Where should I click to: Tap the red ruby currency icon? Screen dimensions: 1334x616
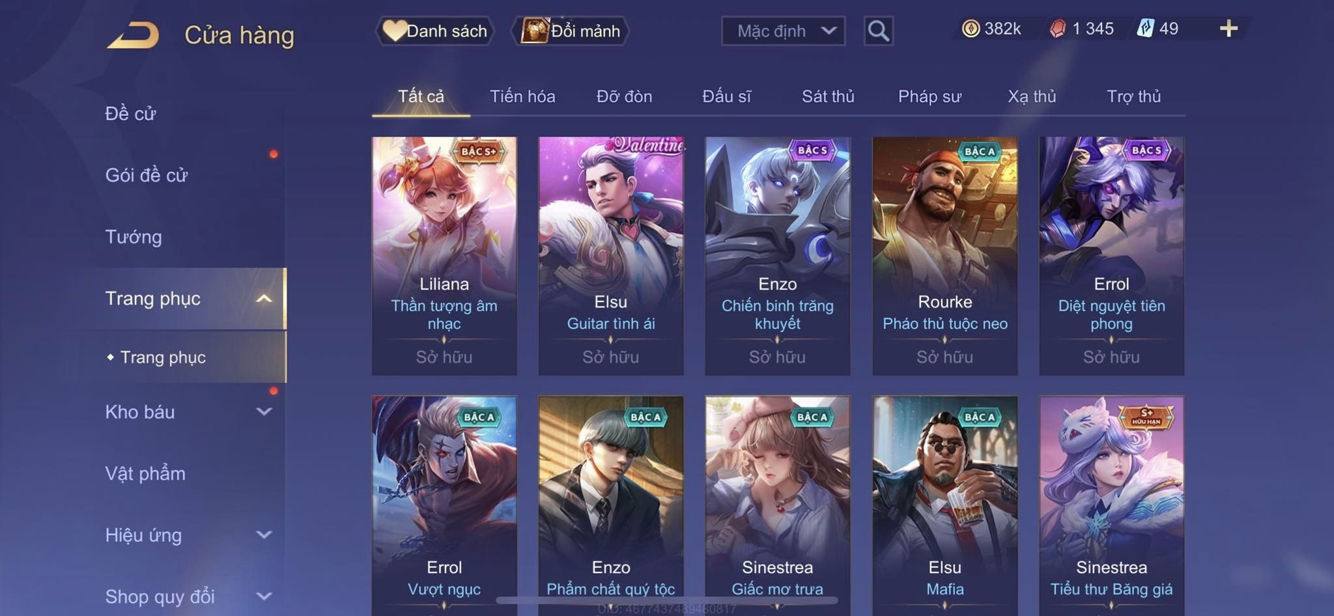[1058, 29]
